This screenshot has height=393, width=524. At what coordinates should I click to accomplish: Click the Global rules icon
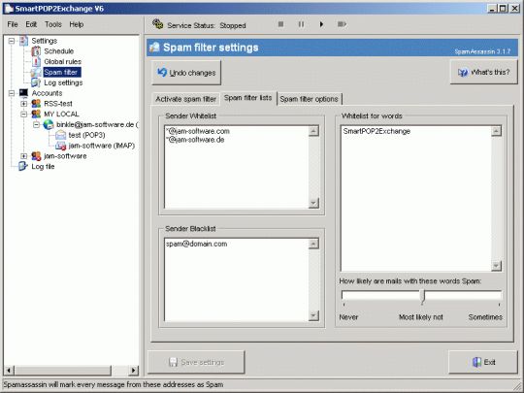[x=36, y=61]
